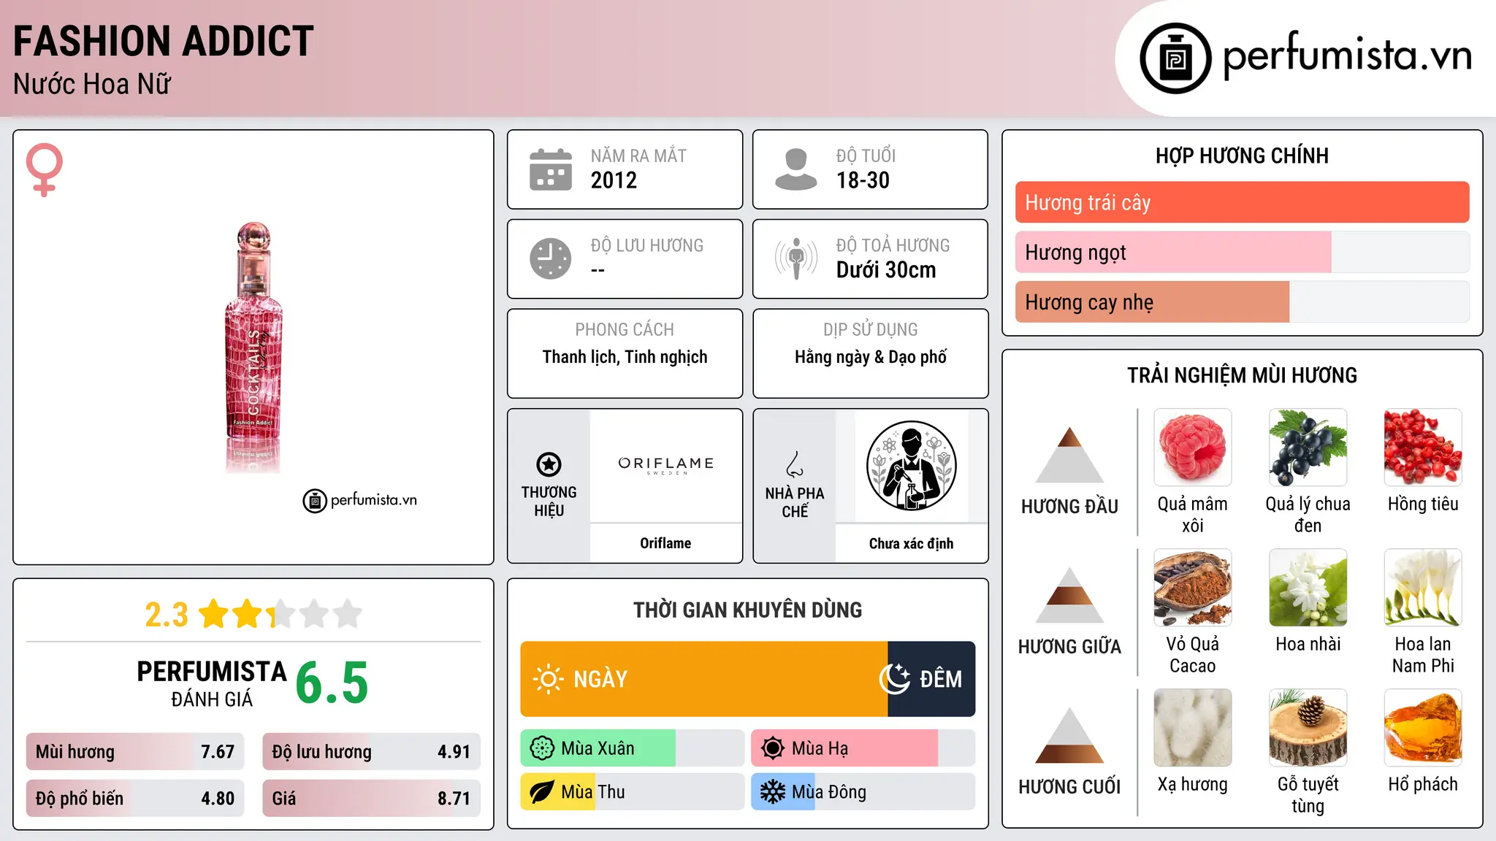
Task: Select the Hồng tiêu note image
Action: [x=1423, y=448]
